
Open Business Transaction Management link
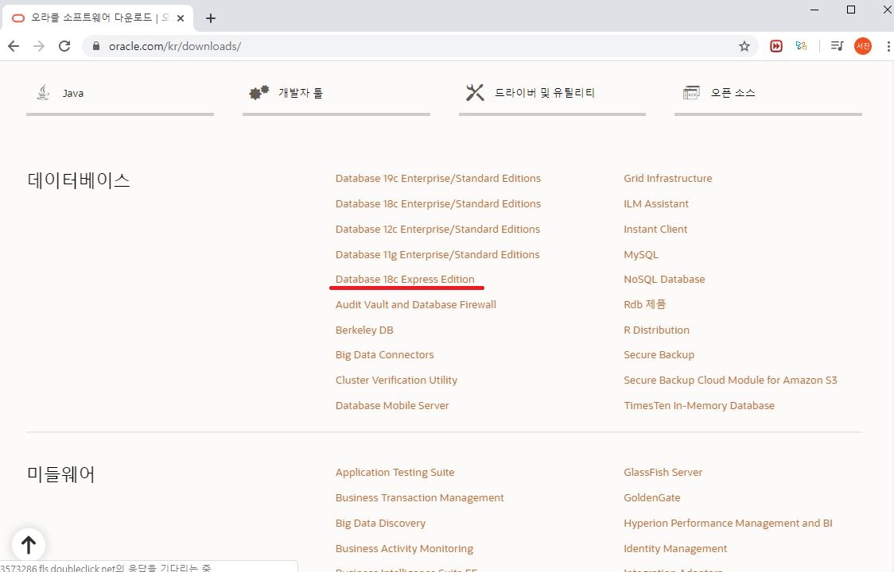(420, 498)
